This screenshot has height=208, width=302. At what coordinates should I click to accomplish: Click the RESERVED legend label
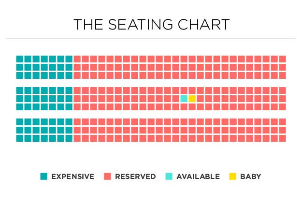tap(135, 177)
